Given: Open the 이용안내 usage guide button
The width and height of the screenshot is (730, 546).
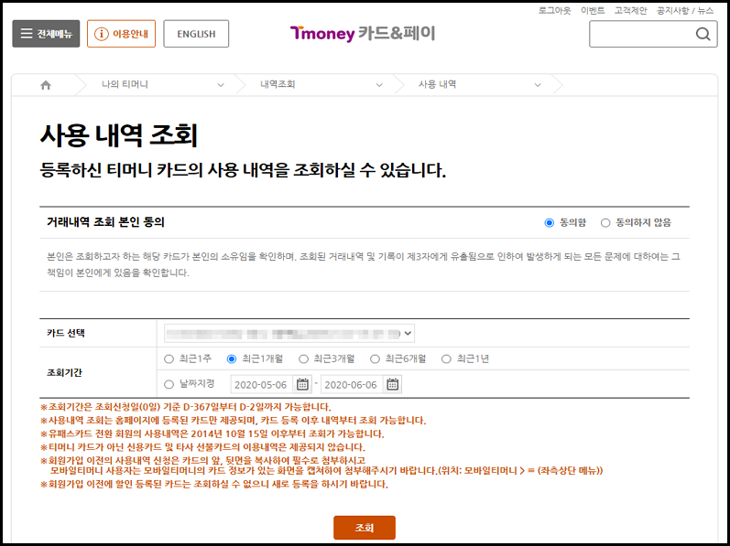Looking at the screenshot, I should pos(121,34).
